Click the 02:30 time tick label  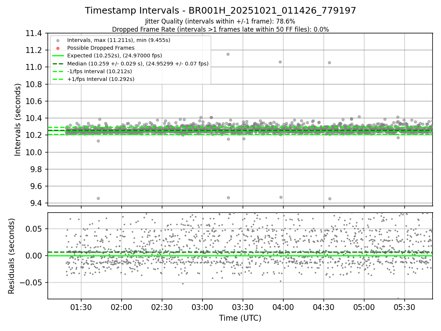pos(162,307)
